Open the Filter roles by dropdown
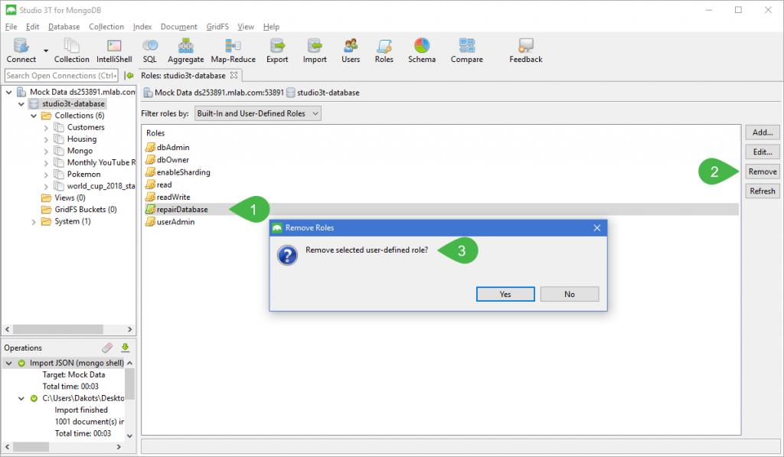 pos(257,113)
